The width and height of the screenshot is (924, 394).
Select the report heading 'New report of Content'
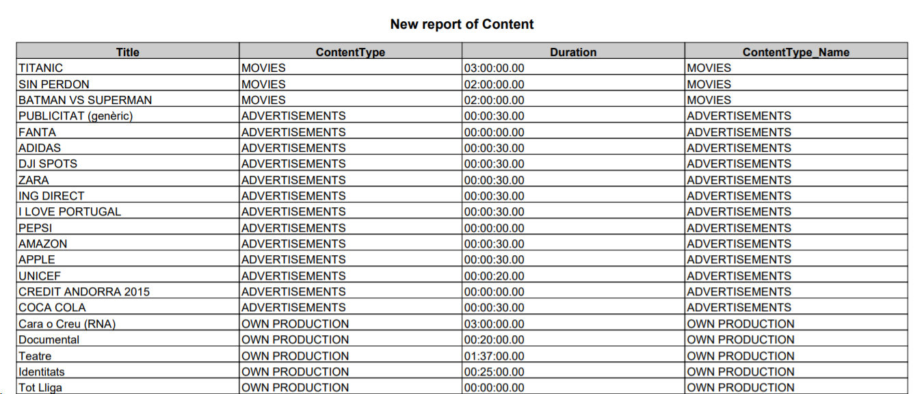coord(462,24)
